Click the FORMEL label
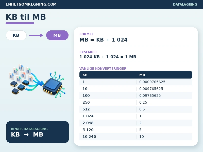Viewport: 203px width, 152px height. pos(86,34)
